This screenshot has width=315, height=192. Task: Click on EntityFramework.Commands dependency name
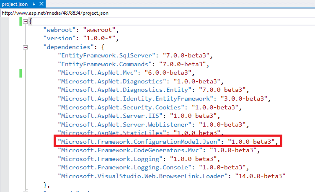(x=106, y=64)
